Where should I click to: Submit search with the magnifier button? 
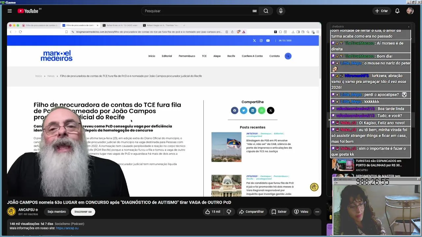coord(266,11)
